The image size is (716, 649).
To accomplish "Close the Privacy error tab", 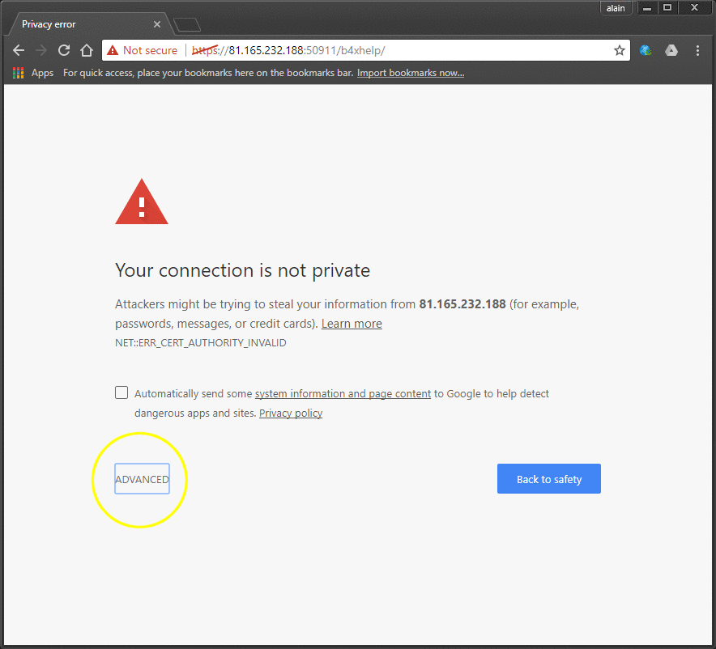I will (157, 24).
